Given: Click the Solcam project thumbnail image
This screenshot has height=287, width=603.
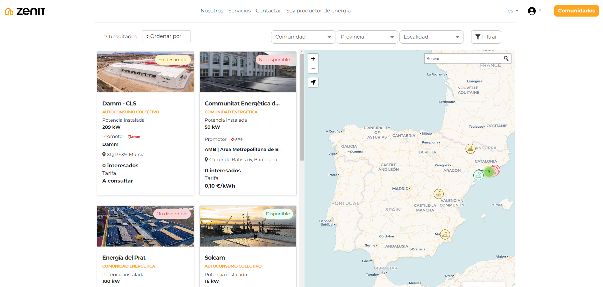Looking at the screenshot, I should (x=248, y=226).
